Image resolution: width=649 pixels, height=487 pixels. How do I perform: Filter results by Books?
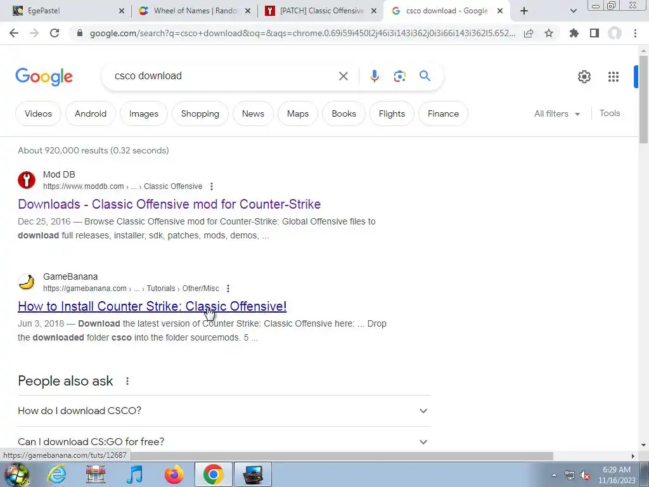[344, 114]
